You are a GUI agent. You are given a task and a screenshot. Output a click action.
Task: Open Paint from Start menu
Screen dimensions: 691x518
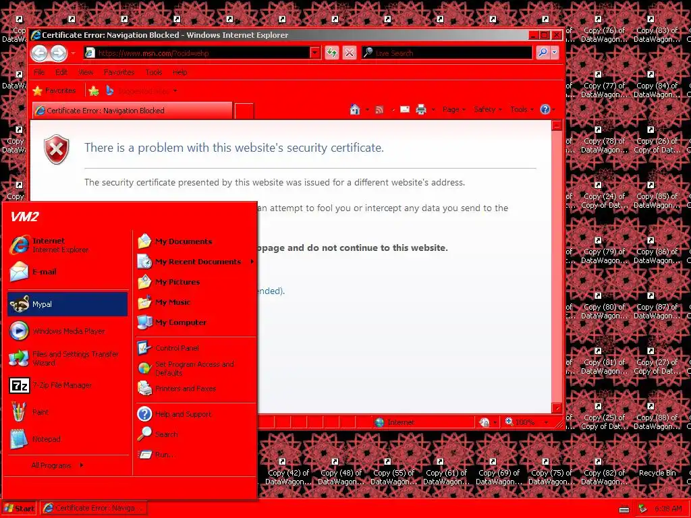(x=67, y=412)
